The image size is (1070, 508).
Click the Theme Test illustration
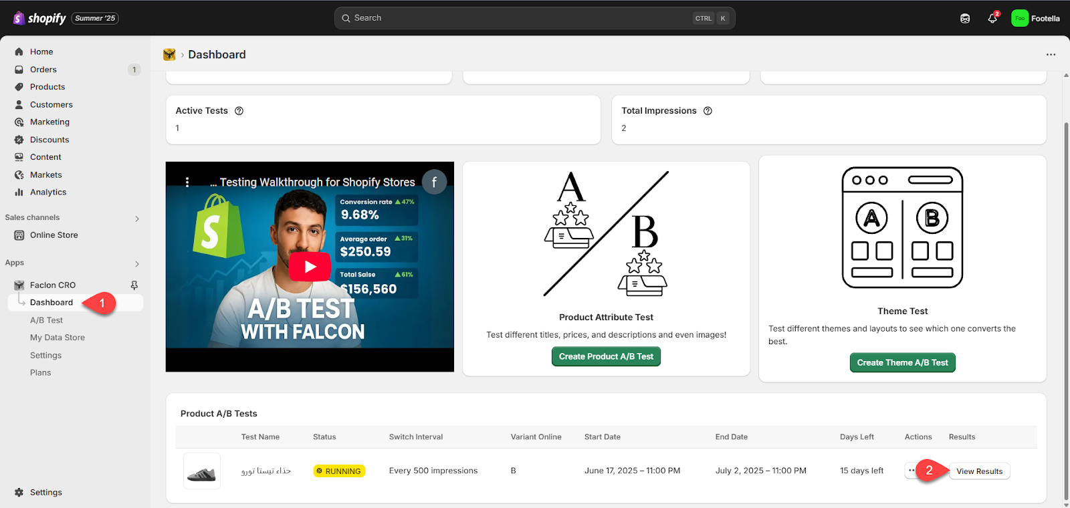coord(902,227)
